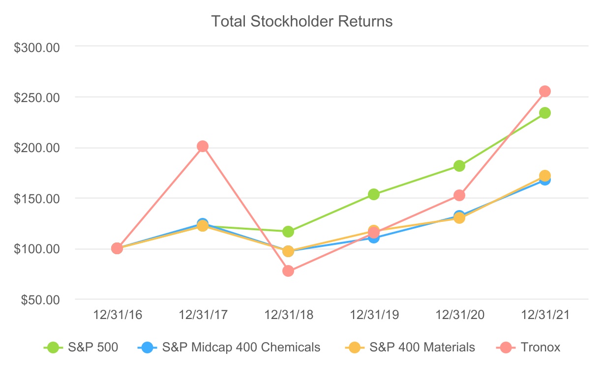Hide the Tronox series via legend text
The width and height of the screenshot is (603, 373).
coord(540,347)
